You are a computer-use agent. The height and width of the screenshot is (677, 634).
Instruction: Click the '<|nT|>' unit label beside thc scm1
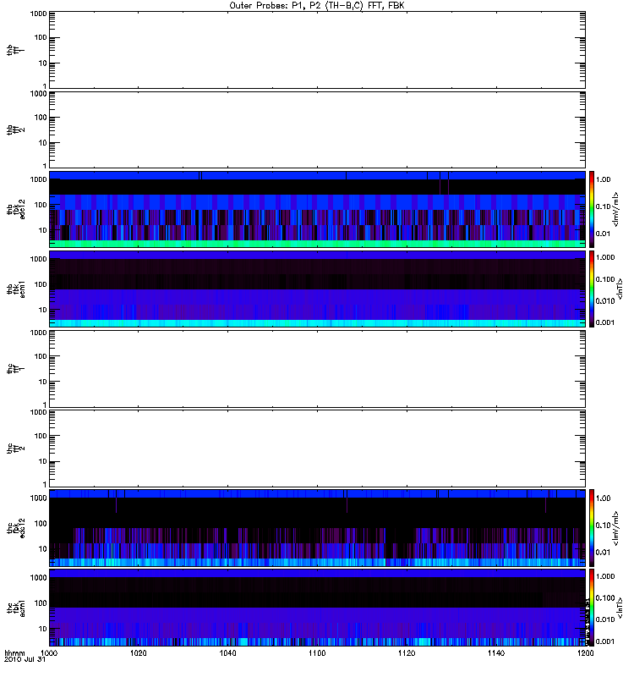620,608
